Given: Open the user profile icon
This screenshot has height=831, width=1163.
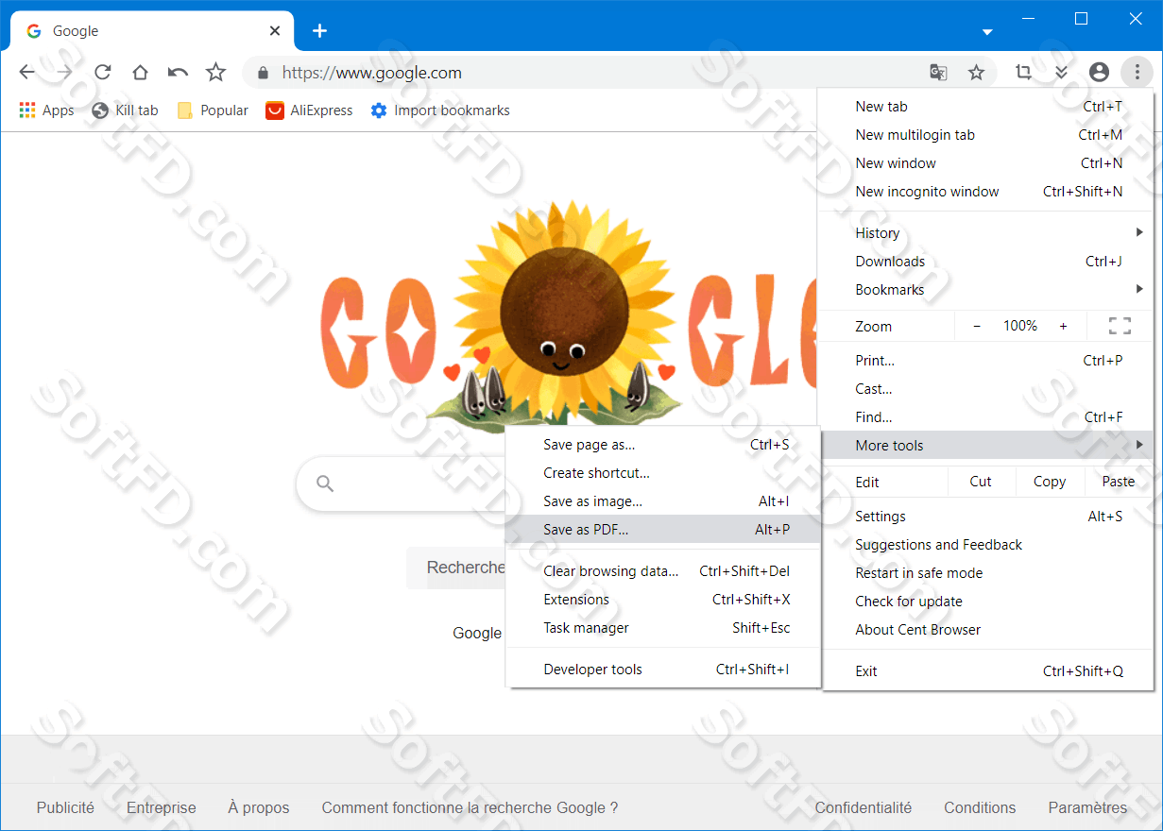Looking at the screenshot, I should (1099, 72).
